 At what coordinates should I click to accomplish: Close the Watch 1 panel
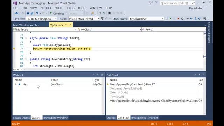(x=102, y=75)
